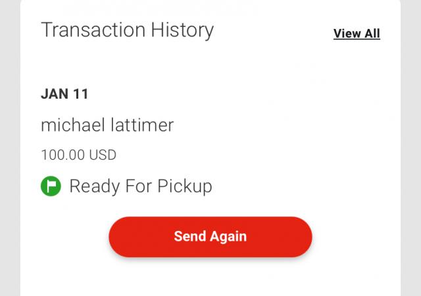This screenshot has height=296, width=421.
Task: Click the green flag status icon
Action: 51,187
